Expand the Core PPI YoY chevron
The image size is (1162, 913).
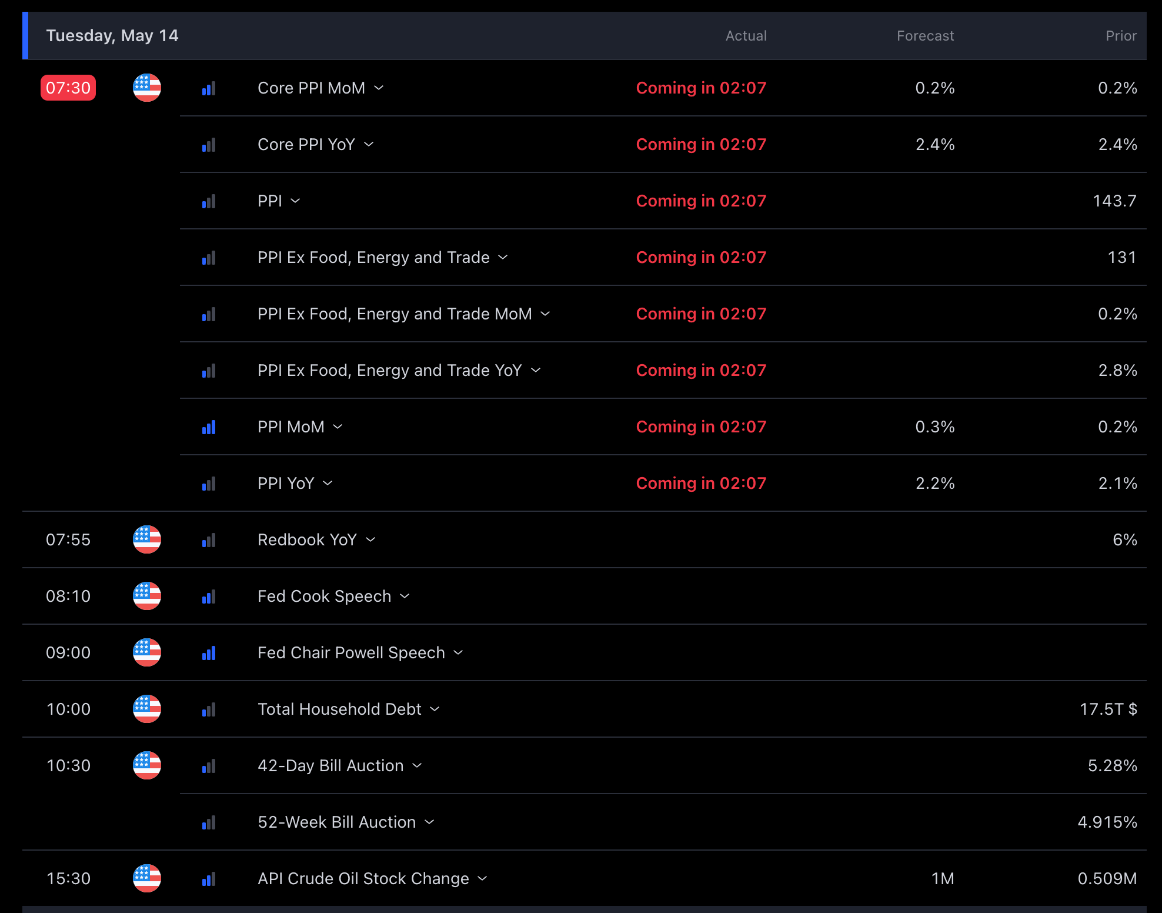click(x=369, y=144)
